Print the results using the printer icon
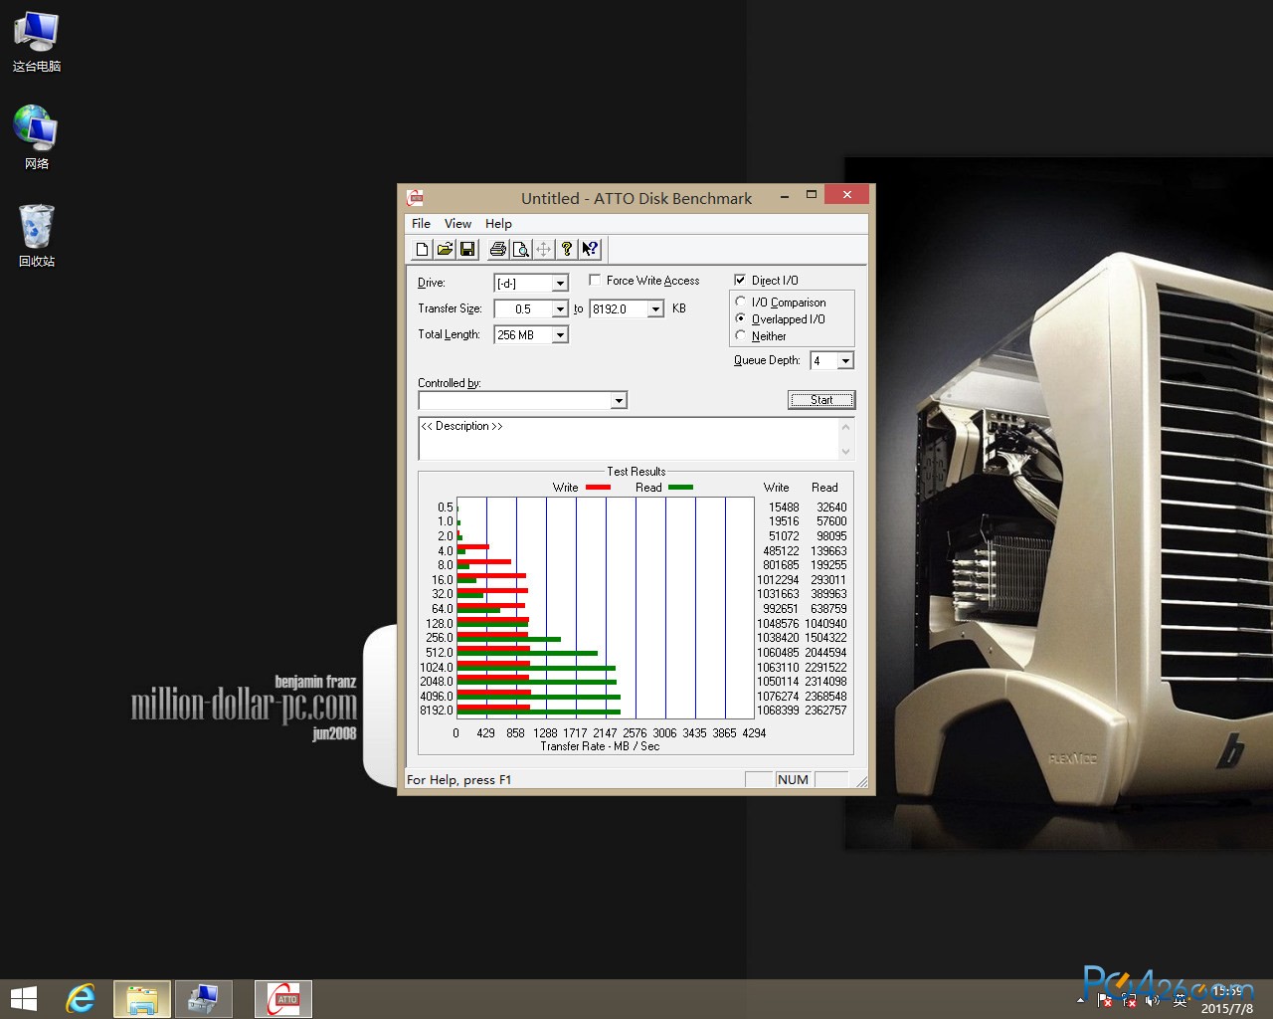 click(497, 250)
